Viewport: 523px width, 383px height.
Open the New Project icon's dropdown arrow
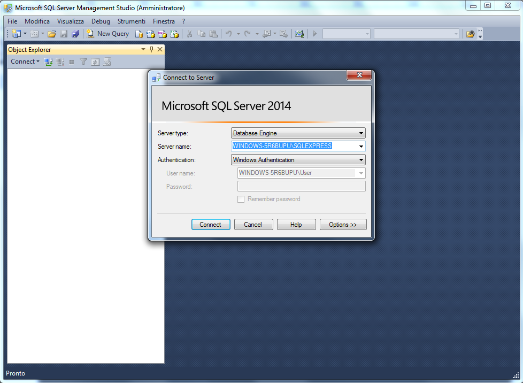[x=25, y=34]
